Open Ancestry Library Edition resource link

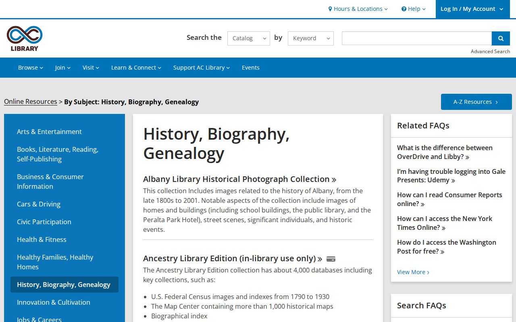pyautogui.click(x=233, y=258)
